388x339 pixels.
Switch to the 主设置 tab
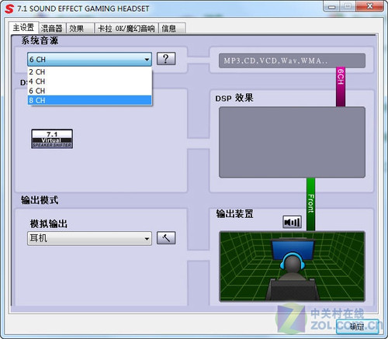click(x=24, y=27)
